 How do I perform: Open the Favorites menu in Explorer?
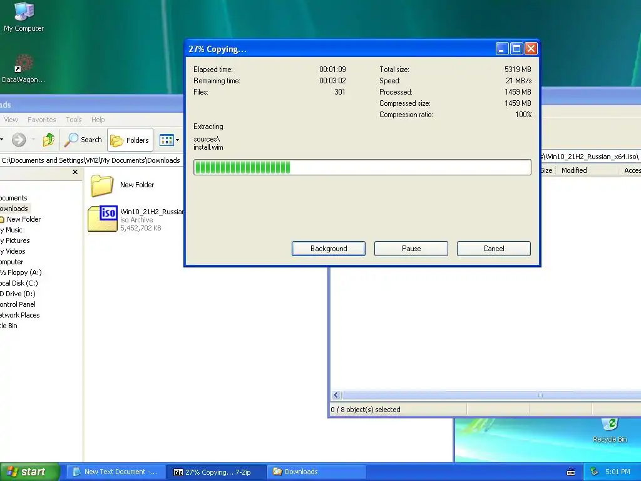42,120
